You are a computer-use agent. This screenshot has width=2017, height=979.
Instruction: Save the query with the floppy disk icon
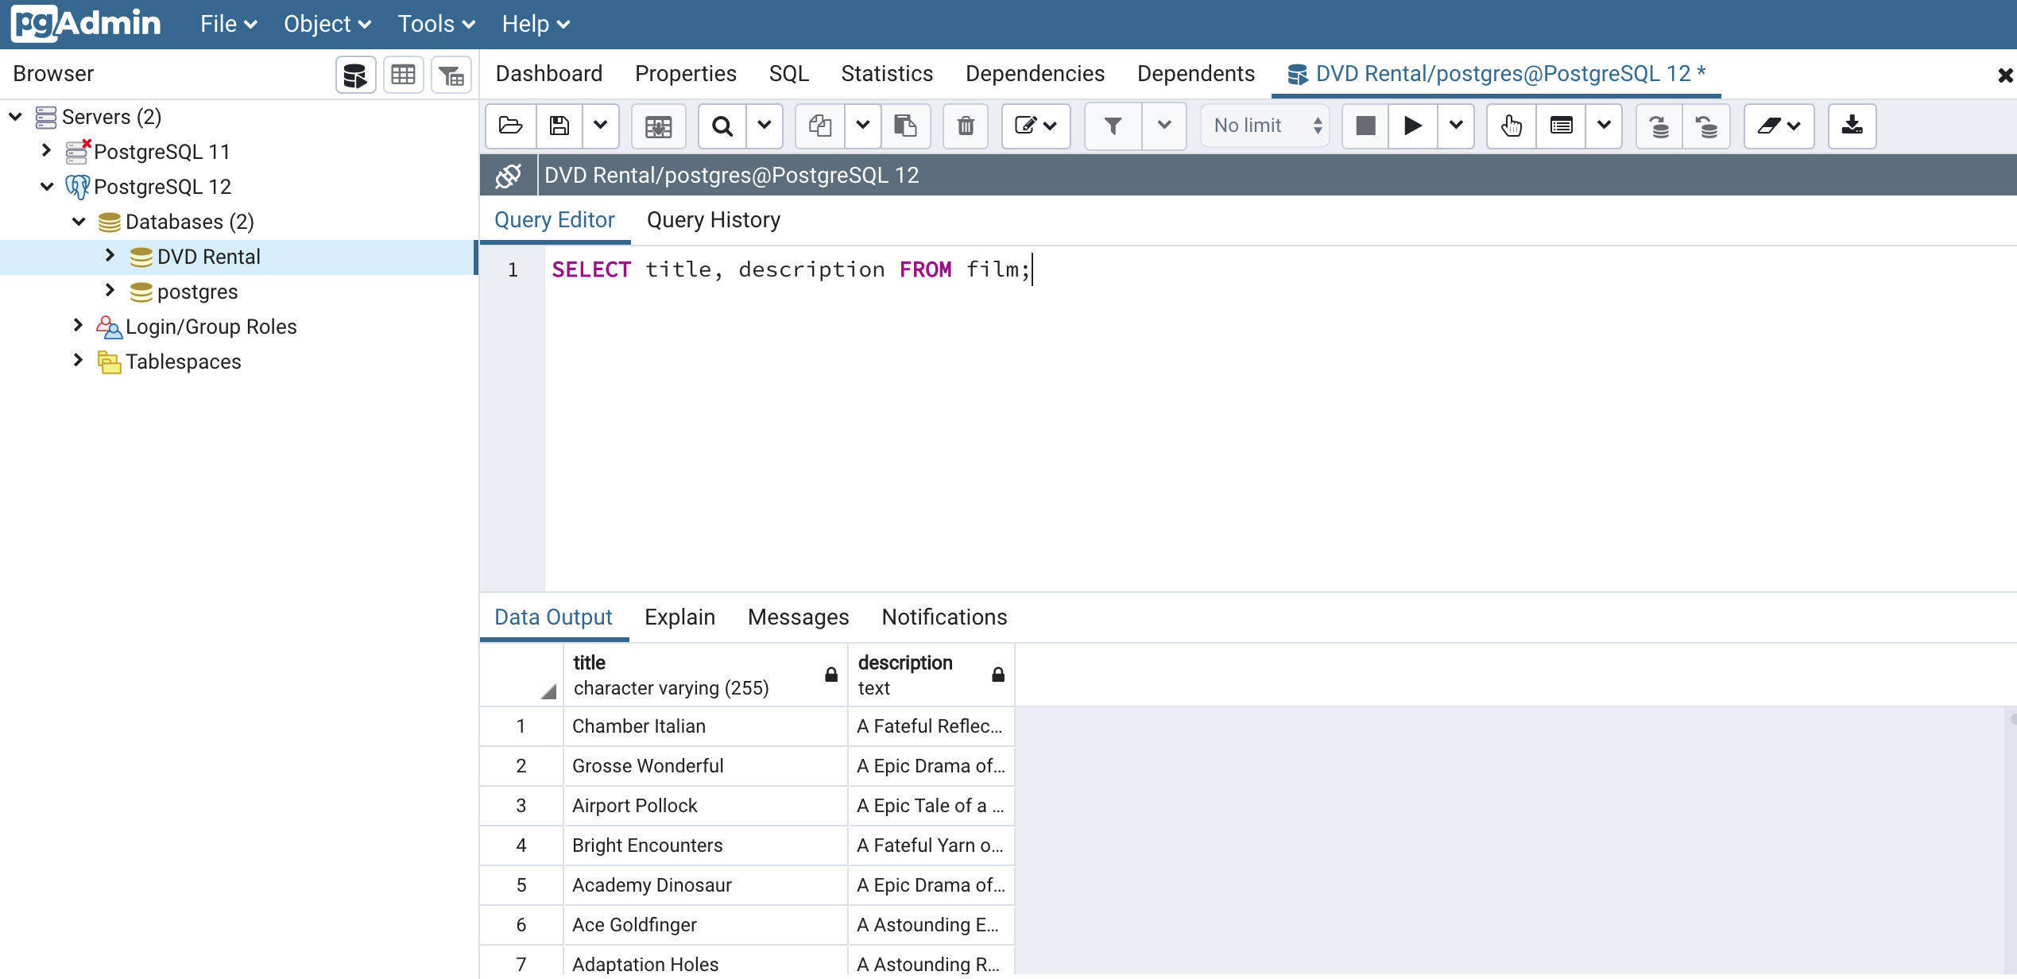tap(559, 126)
